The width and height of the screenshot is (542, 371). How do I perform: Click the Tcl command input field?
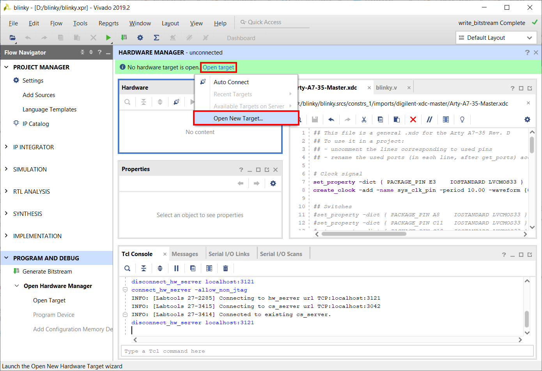pyautogui.click(x=327, y=351)
